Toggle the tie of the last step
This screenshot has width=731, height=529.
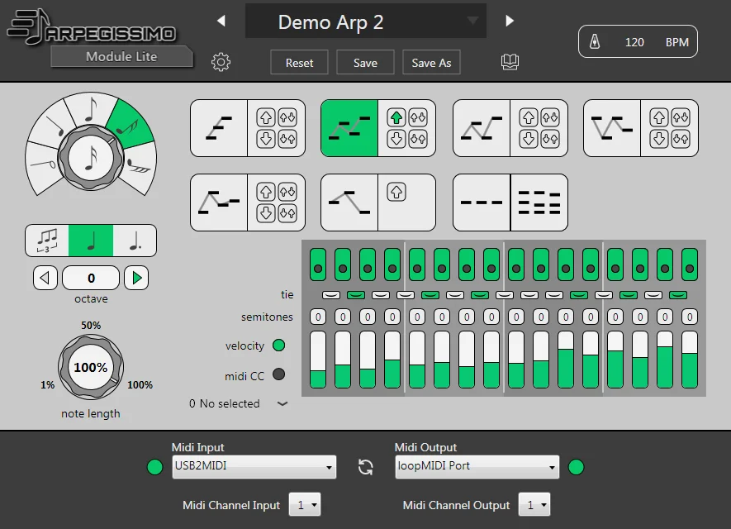point(678,295)
